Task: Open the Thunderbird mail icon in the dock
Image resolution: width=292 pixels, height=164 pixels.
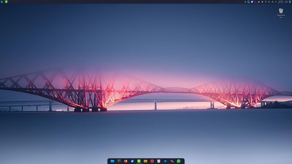Action: (x=132, y=161)
